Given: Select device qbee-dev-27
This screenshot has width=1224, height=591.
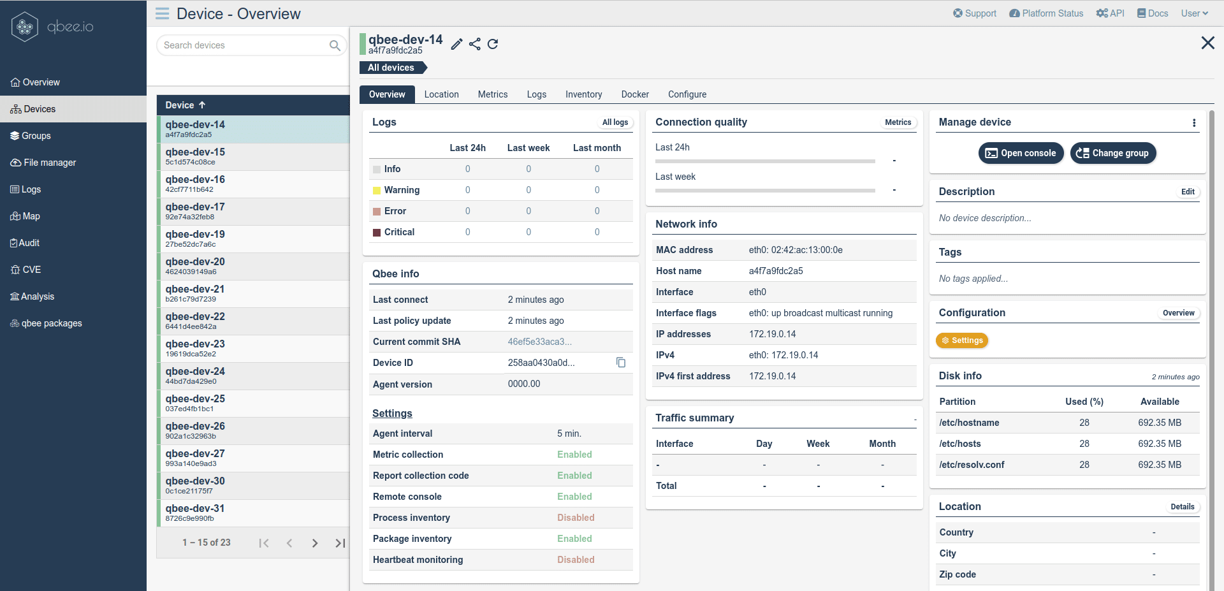Looking at the screenshot, I should pos(253,458).
